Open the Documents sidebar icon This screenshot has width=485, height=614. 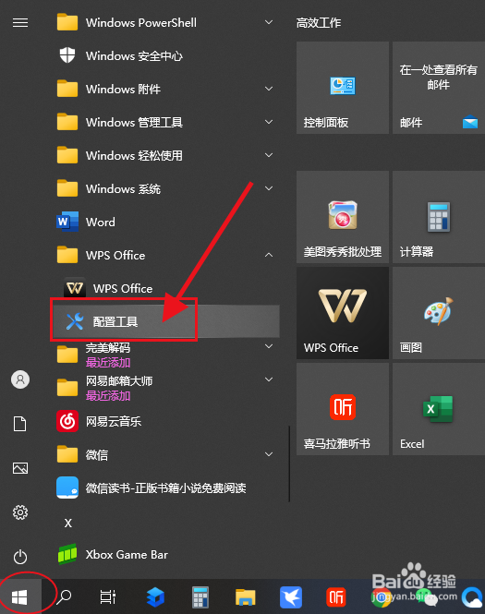(x=20, y=424)
